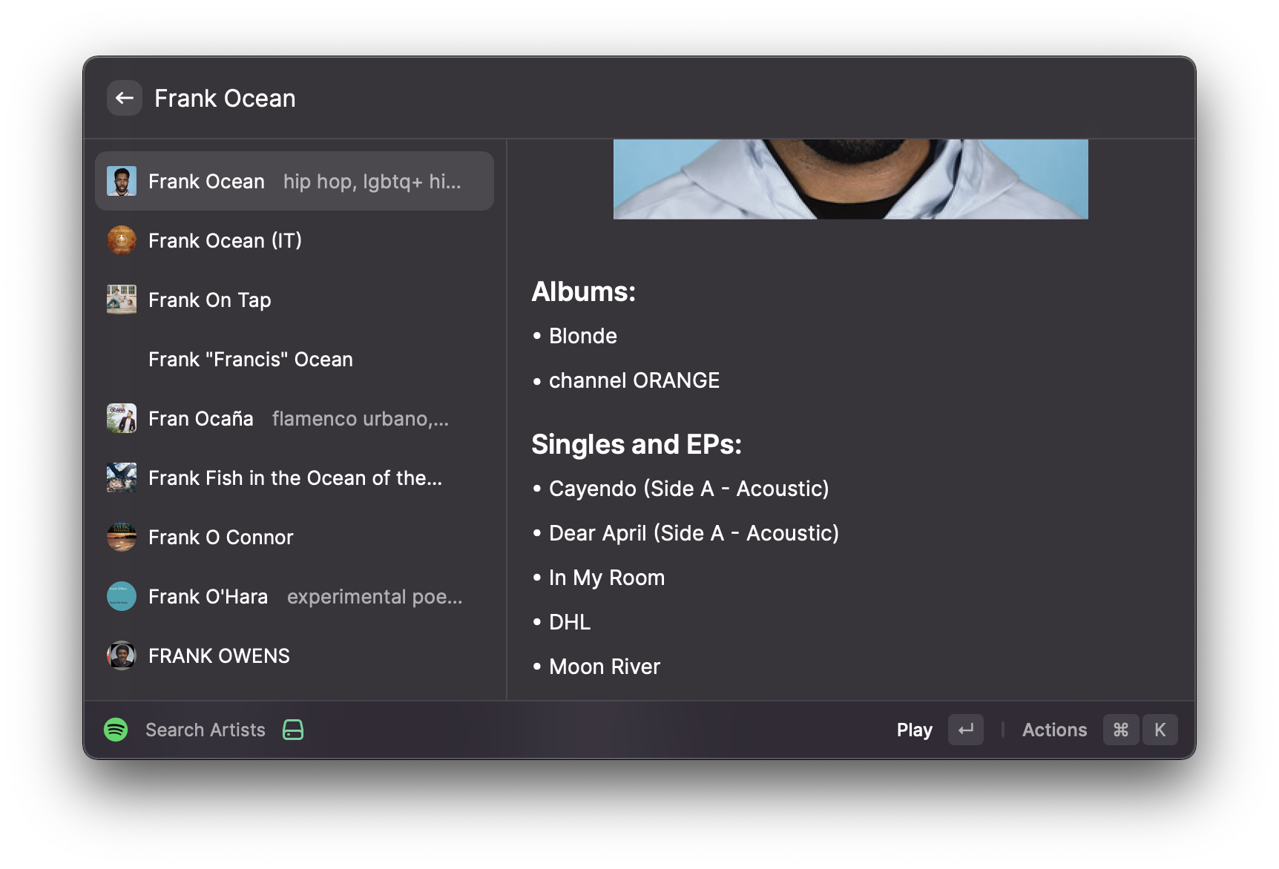Viewport: 1279px width, 869px height.
Task: Click Cayendo (Side A - Acoustic)
Action: (688, 489)
